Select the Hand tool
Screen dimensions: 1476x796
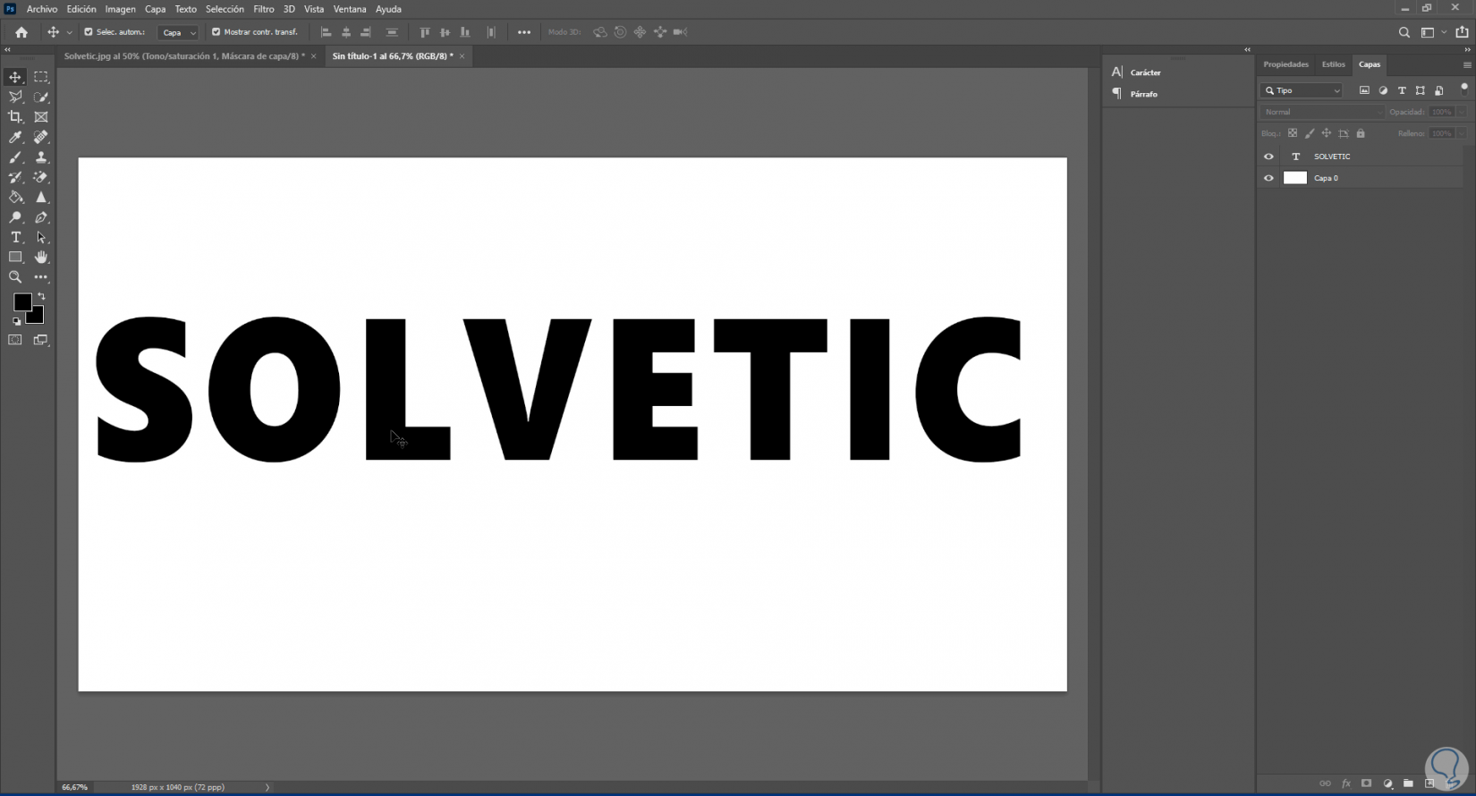41,258
